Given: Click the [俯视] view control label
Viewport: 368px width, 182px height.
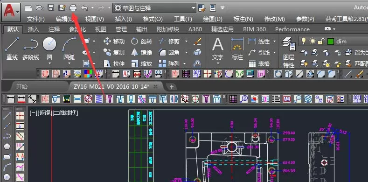Looking at the screenshot, I should click(x=45, y=113).
